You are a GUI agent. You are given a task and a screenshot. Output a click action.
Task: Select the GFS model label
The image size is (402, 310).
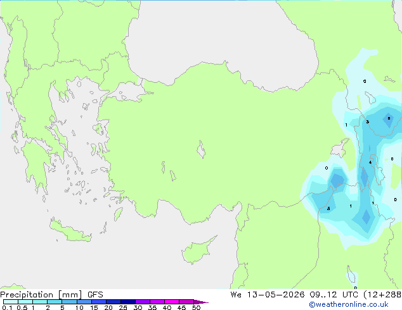coord(95,295)
